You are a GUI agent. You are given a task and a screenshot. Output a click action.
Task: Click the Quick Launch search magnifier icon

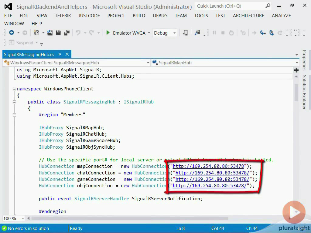pos(268,6)
